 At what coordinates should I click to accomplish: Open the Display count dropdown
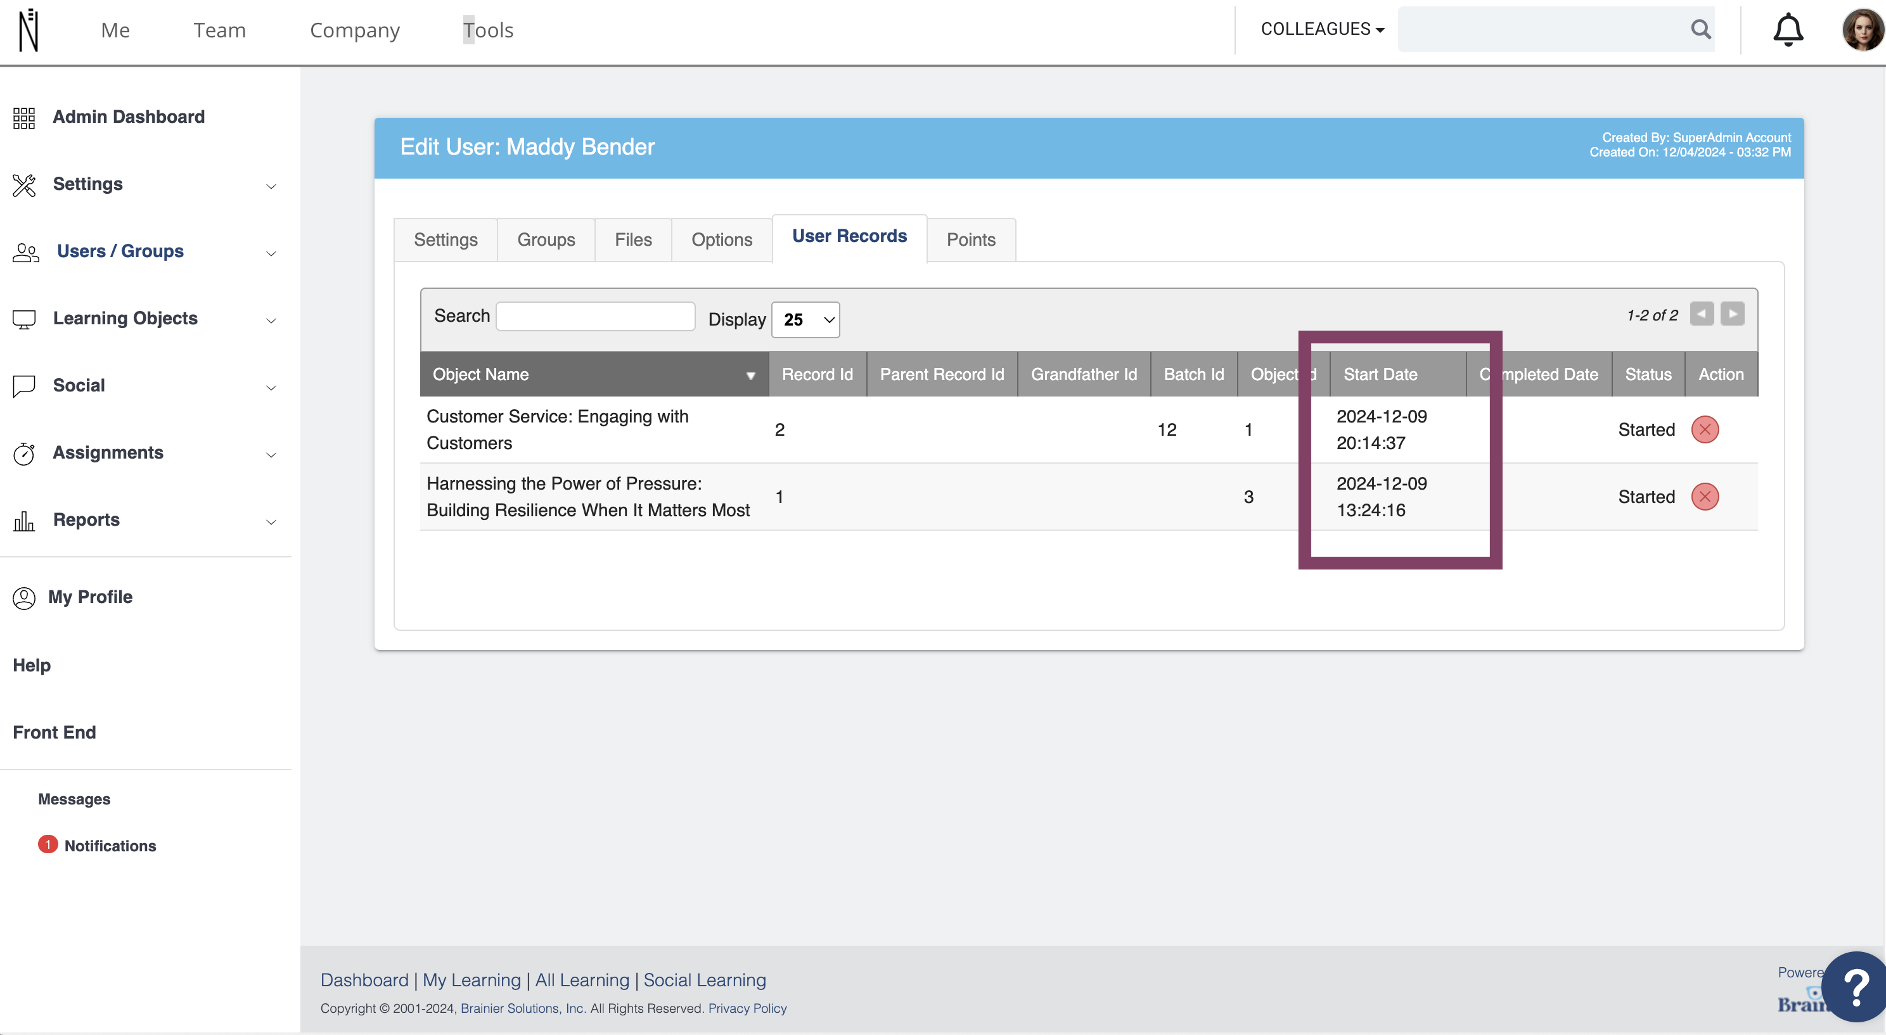[805, 320]
